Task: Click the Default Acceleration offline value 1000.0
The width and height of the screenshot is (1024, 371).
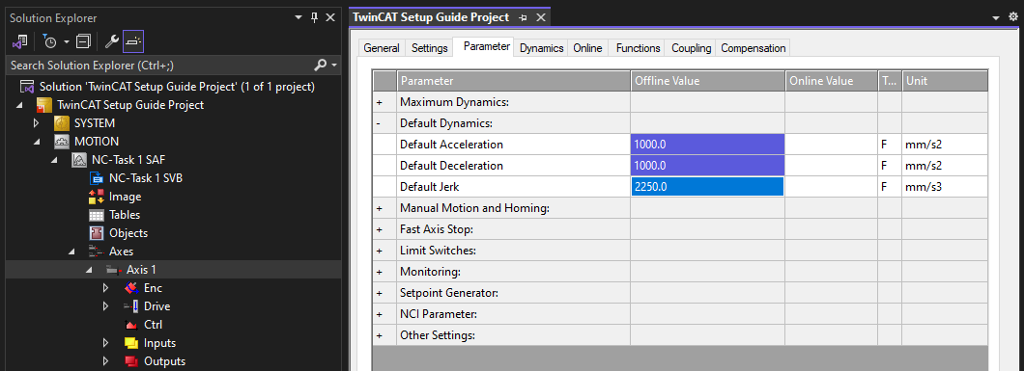Action: pos(708,145)
